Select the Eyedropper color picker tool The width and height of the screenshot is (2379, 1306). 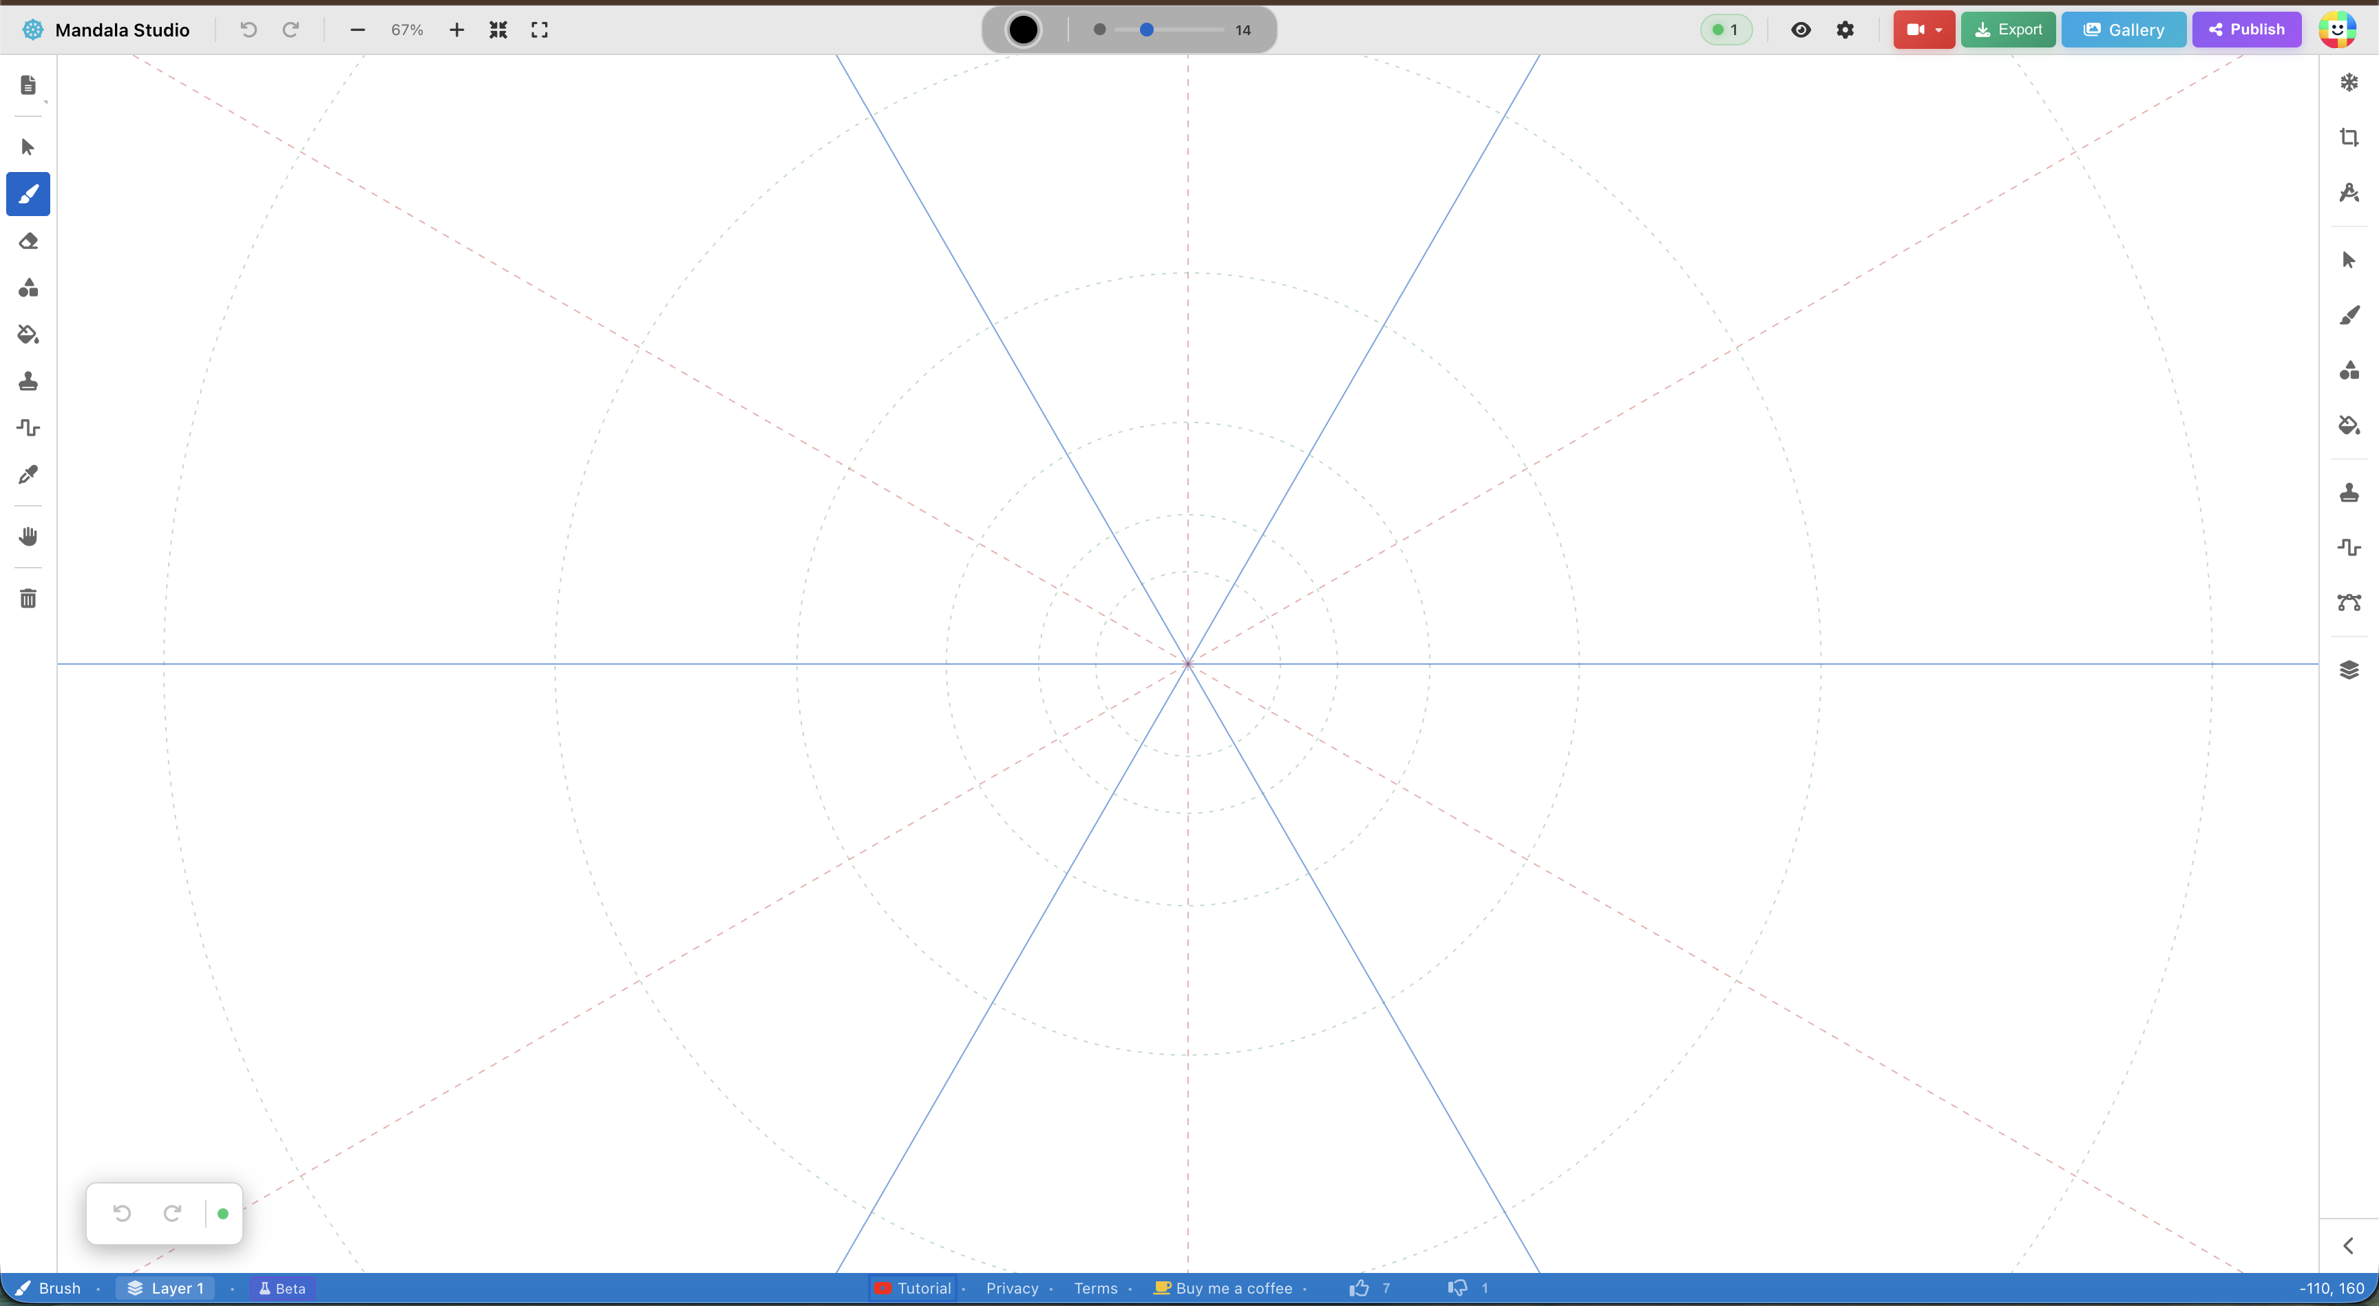point(28,474)
